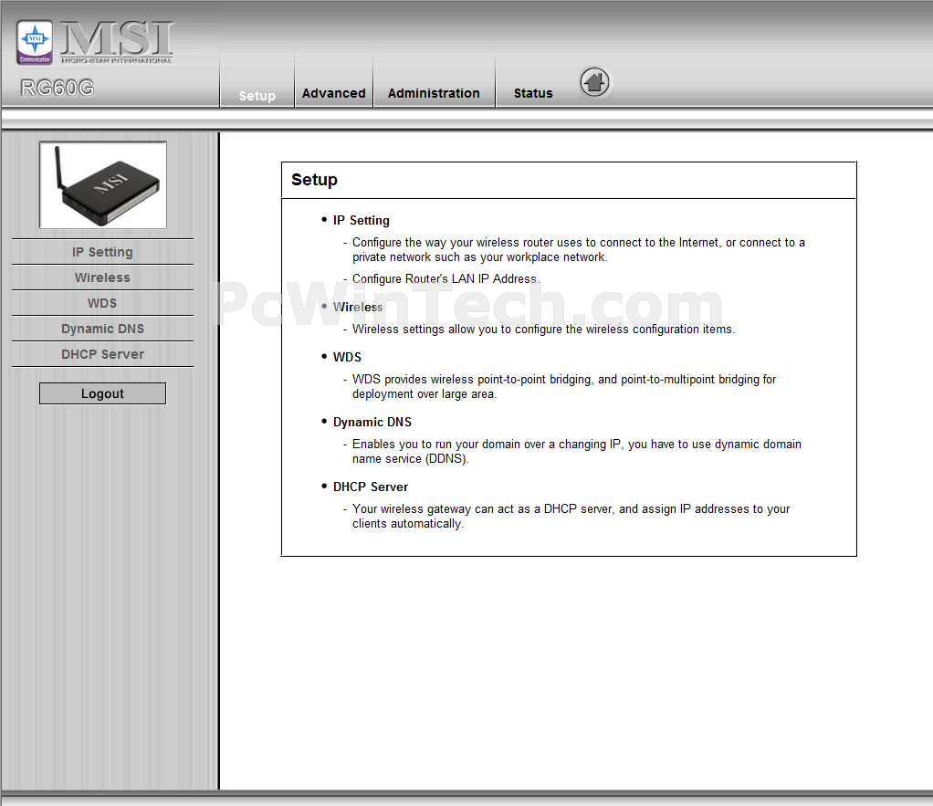Click the RG60G model label
The height and width of the screenshot is (806, 933).
click(58, 88)
